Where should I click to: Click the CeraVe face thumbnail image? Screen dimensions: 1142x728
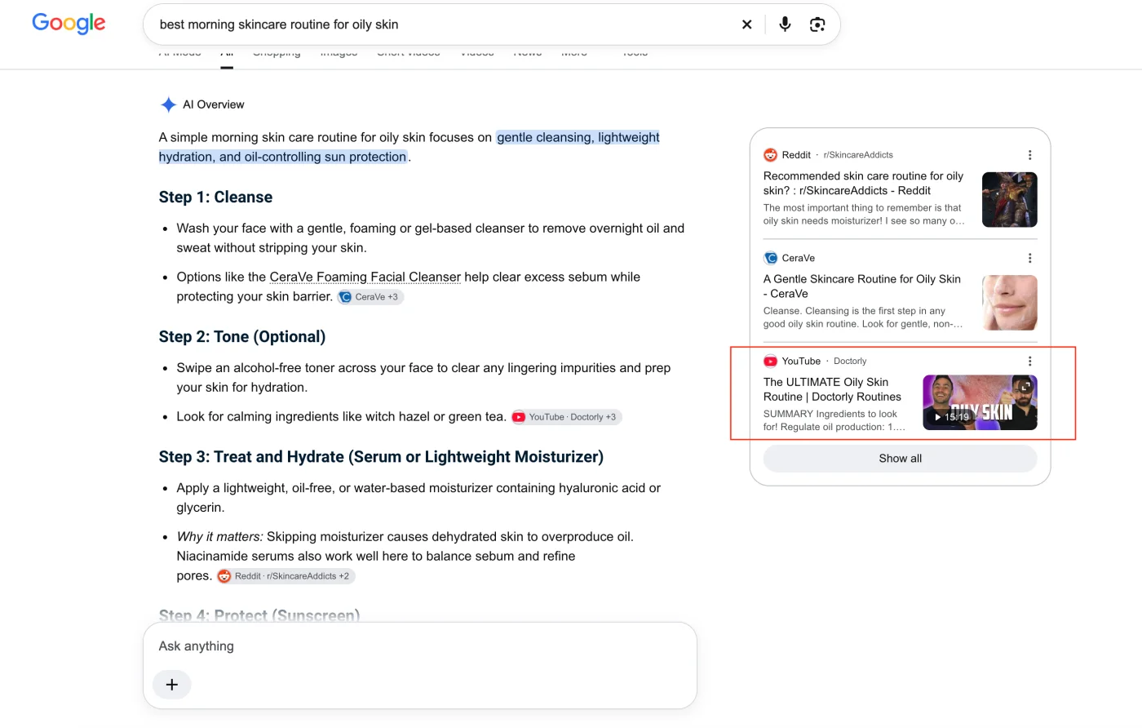1009,303
